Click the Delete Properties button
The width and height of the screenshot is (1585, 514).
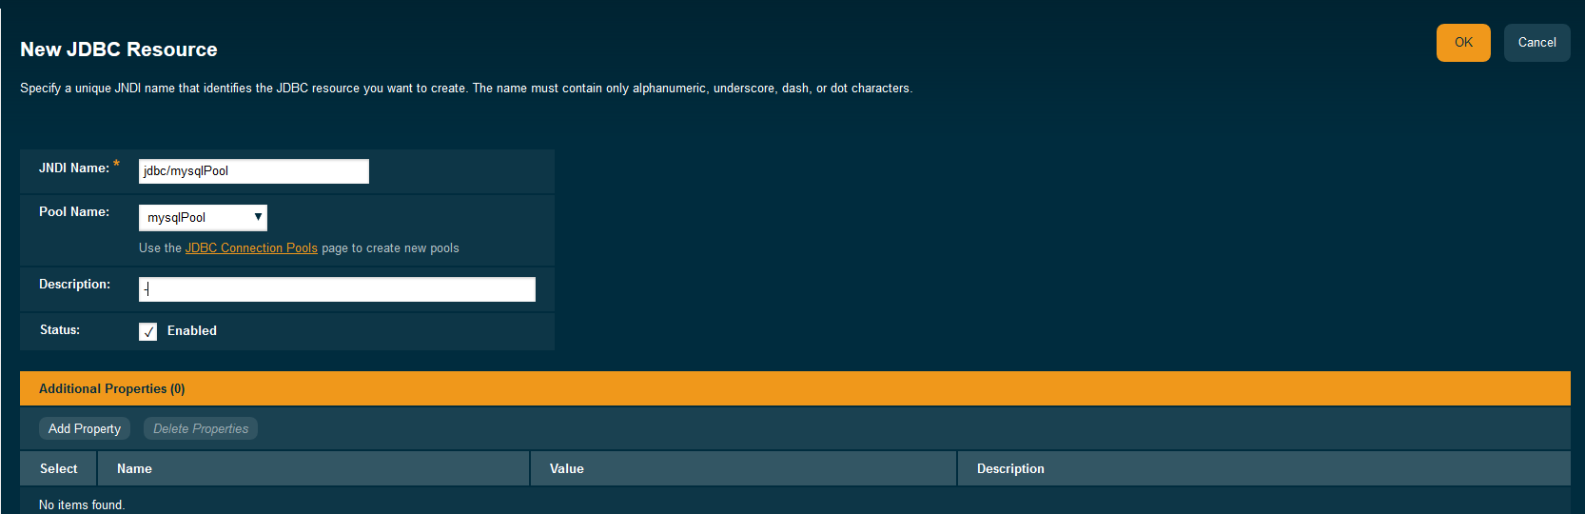coord(201,428)
